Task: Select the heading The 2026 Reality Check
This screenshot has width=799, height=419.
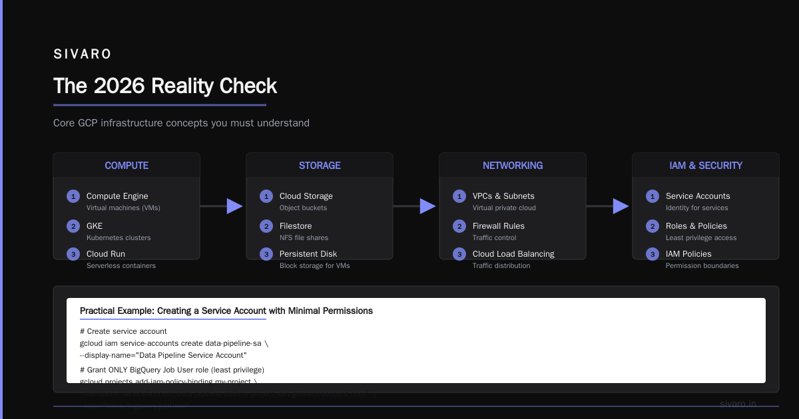Action: pos(165,86)
